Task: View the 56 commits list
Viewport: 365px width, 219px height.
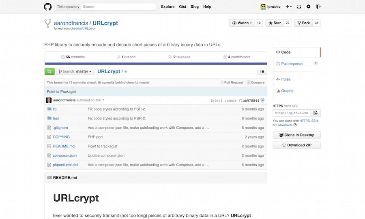Action: [x=73, y=57]
